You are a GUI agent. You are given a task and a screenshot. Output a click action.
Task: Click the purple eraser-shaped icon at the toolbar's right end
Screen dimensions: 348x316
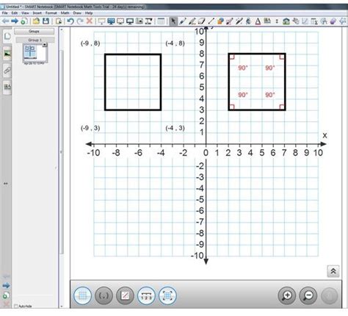pos(333,21)
